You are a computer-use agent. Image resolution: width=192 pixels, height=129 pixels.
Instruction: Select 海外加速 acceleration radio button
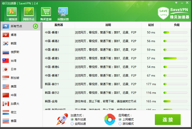pos(72,119)
